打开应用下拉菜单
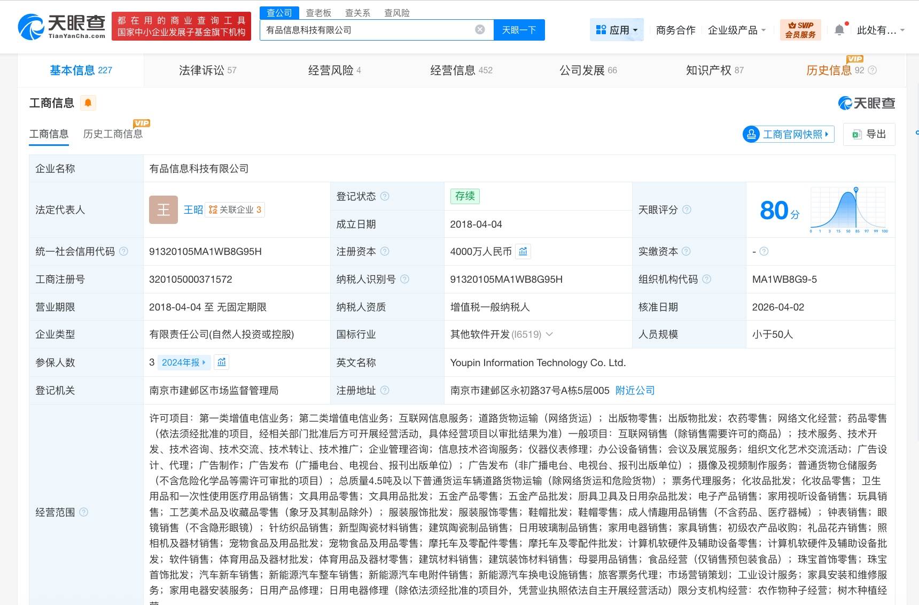Screen dimensions: 919x605 pos(617,29)
